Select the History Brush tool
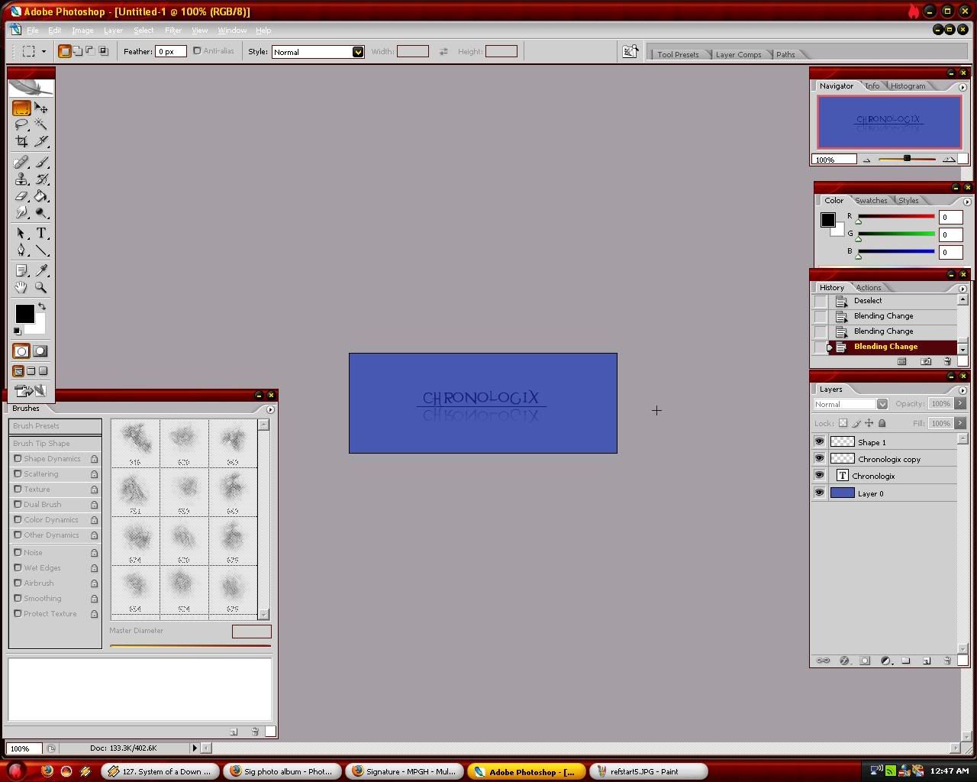 point(41,179)
